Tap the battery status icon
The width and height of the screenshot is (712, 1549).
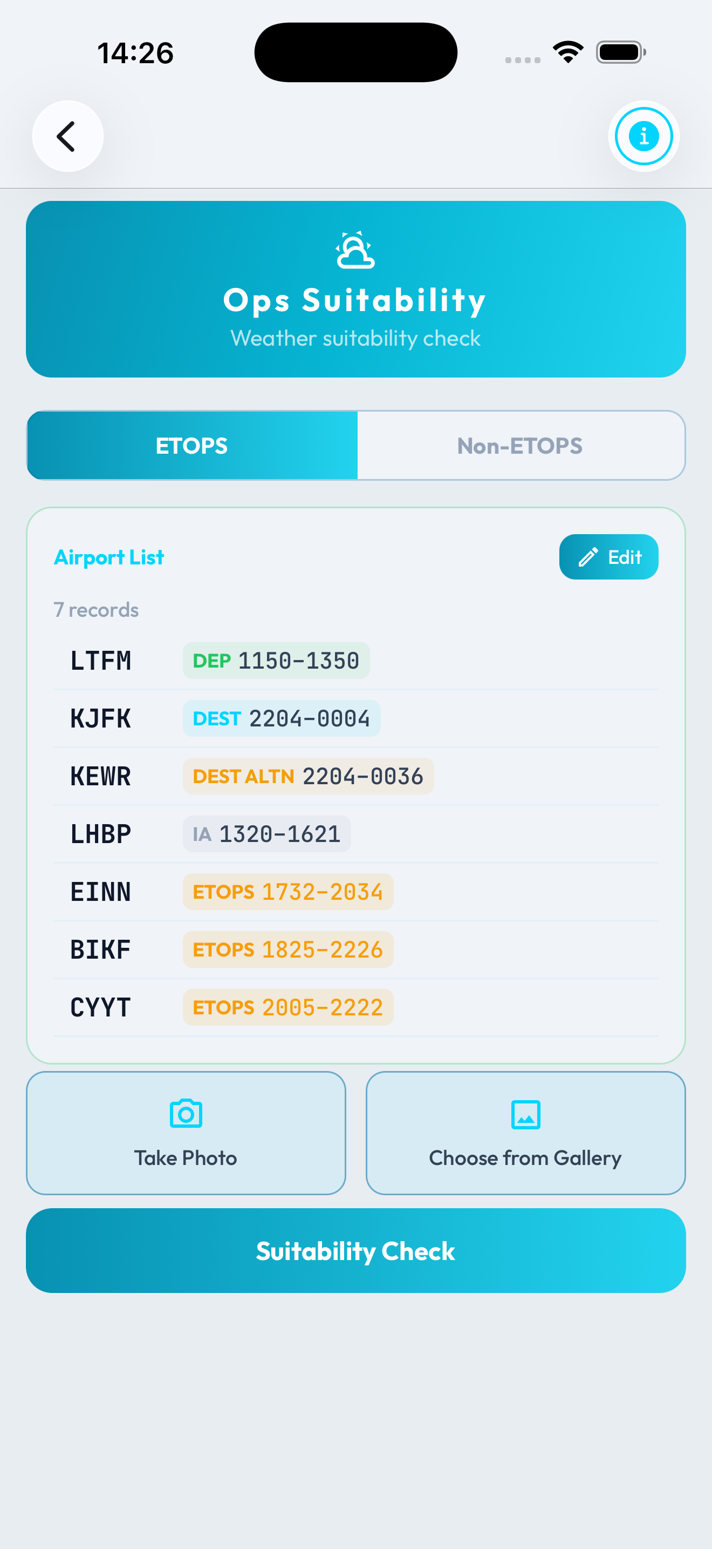tap(620, 52)
